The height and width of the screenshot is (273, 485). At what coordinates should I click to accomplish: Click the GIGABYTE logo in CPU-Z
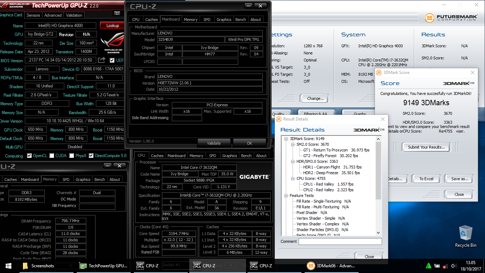pyautogui.click(x=254, y=177)
